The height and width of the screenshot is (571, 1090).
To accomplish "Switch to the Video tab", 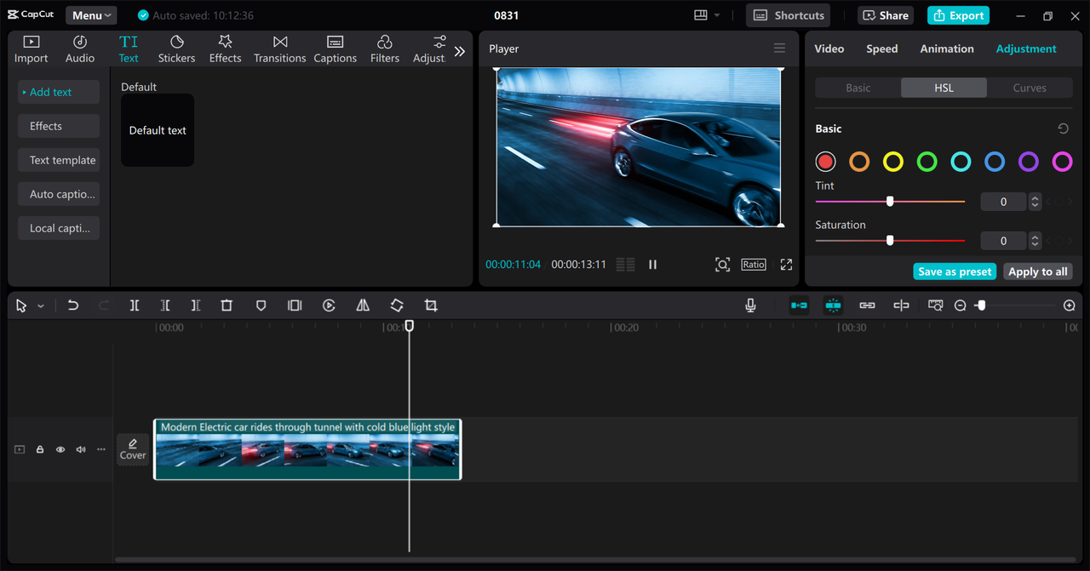I will tap(829, 49).
